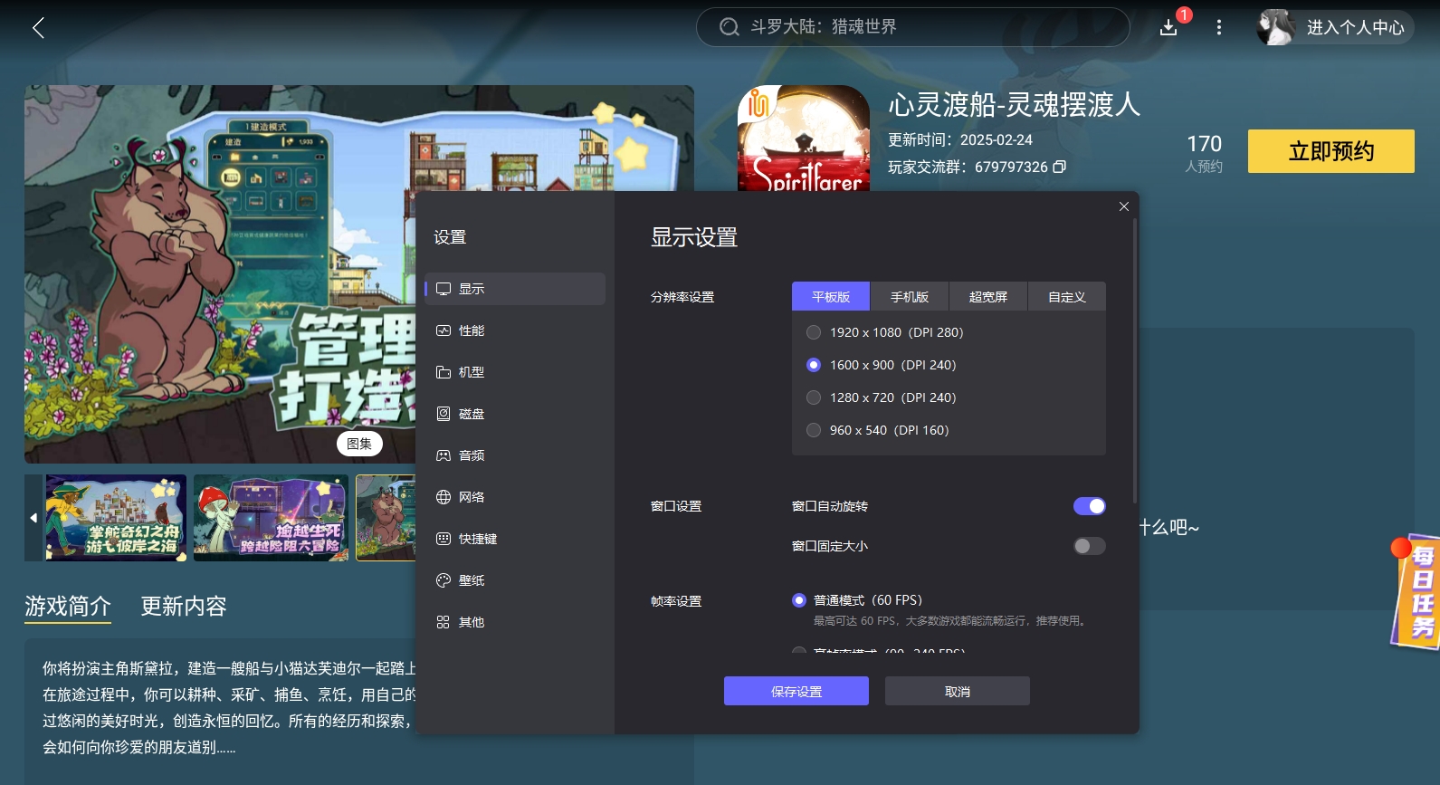The width and height of the screenshot is (1440, 785).
Task: Open the download manager icon
Action: [x=1168, y=28]
